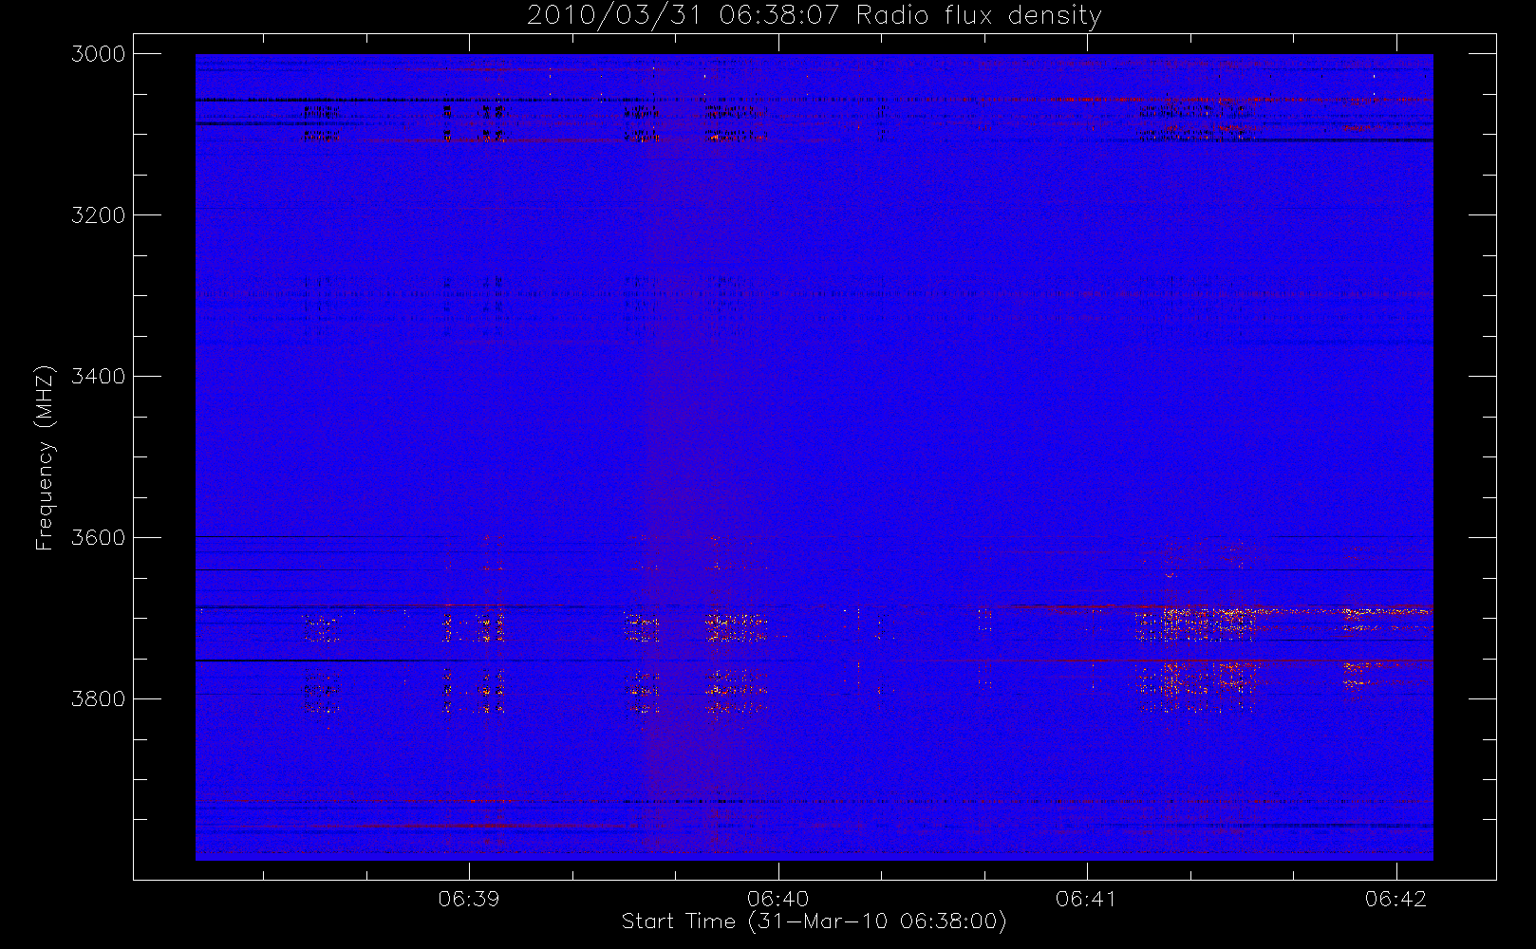Click the plot title "2010/03/31 06:38:07 Radio flux density"
The width and height of the screenshot is (1536, 949).
point(815,16)
